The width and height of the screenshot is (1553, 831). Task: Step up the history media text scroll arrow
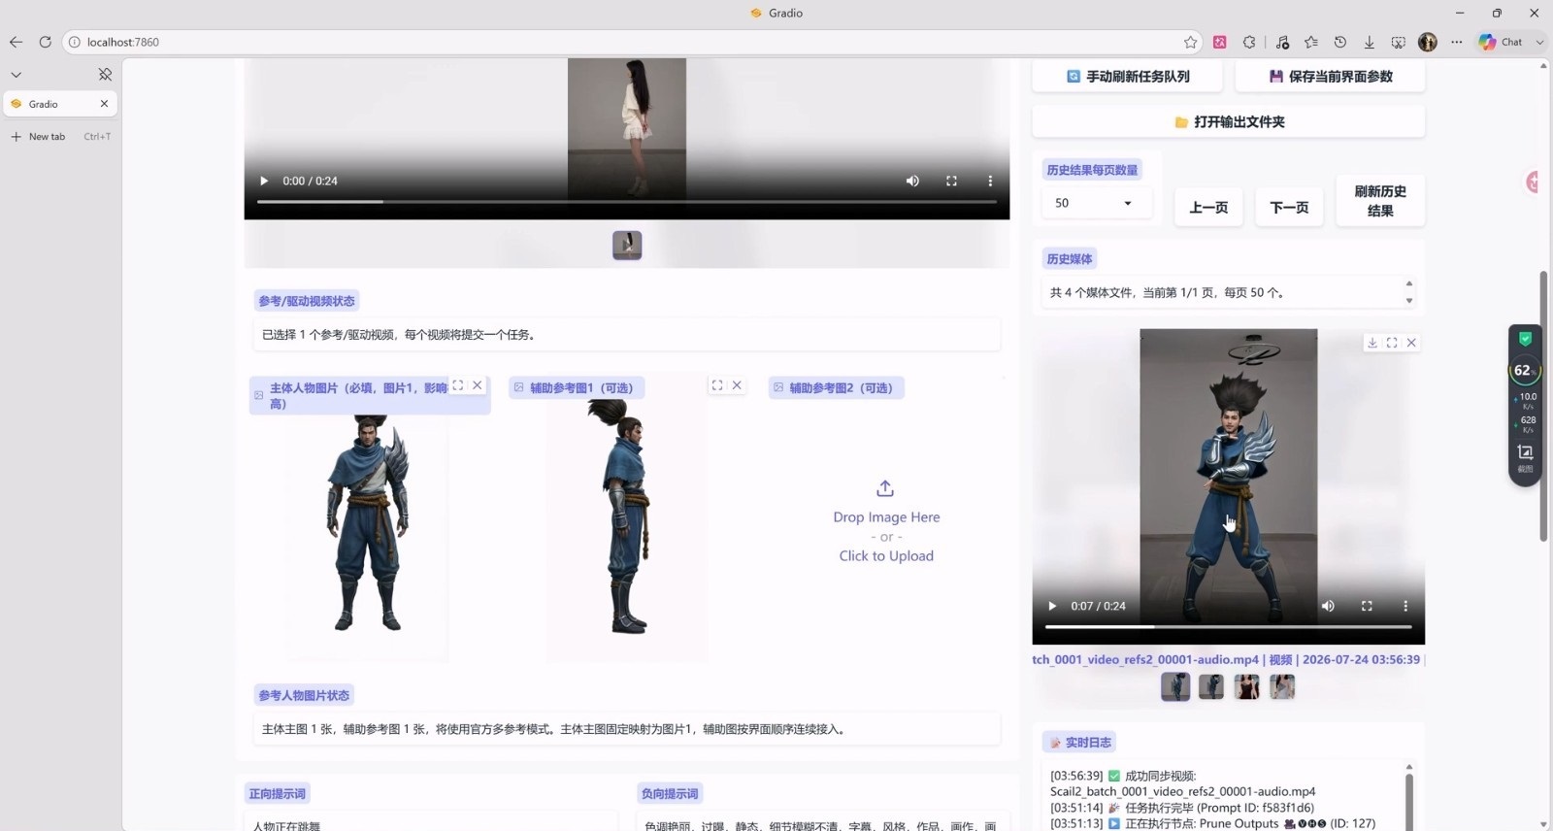[1409, 283]
